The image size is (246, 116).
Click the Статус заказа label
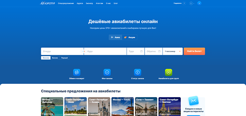point(138,78)
